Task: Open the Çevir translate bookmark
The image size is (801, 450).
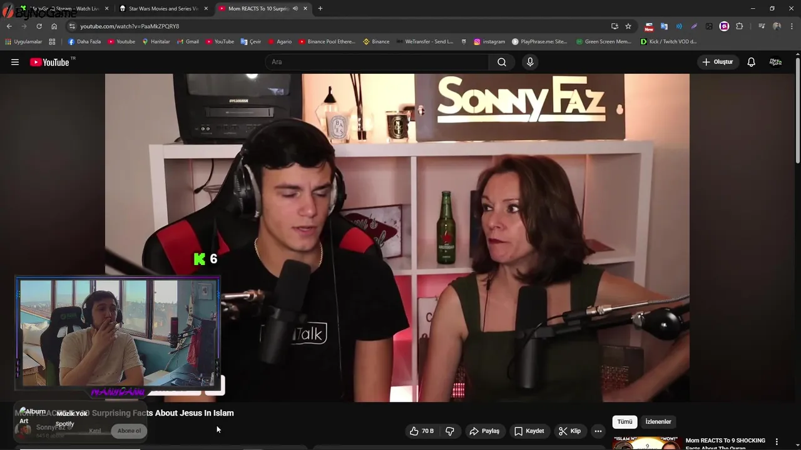Action: point(251,42)
